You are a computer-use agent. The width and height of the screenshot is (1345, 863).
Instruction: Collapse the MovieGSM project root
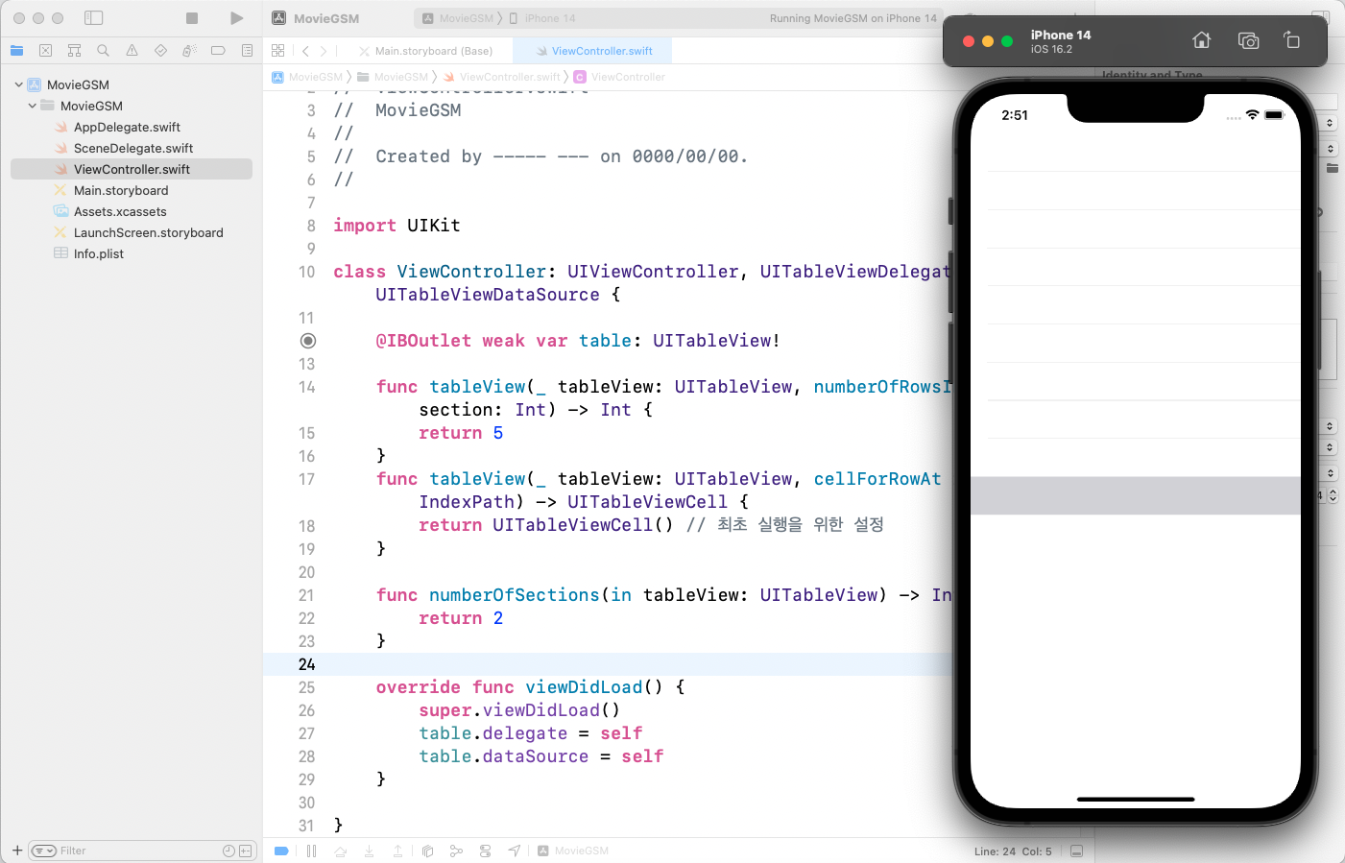[x=18, y=84]
